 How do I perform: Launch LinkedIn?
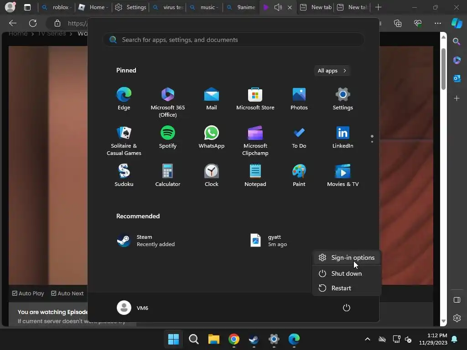tap(343, 137)
